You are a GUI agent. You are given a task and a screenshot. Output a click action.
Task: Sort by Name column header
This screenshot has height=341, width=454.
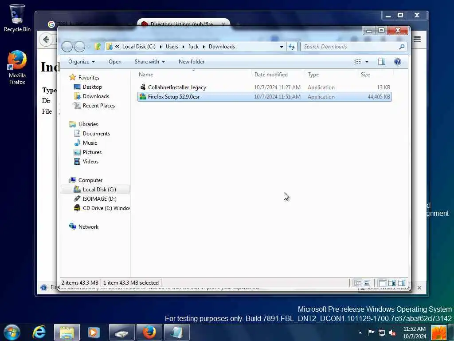coord(193,75)
